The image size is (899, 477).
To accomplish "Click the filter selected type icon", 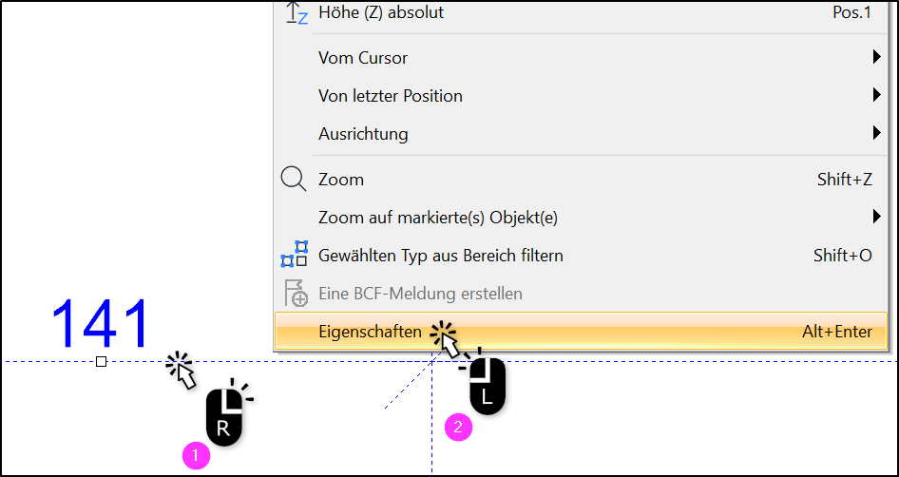I will tap(295, 255).
